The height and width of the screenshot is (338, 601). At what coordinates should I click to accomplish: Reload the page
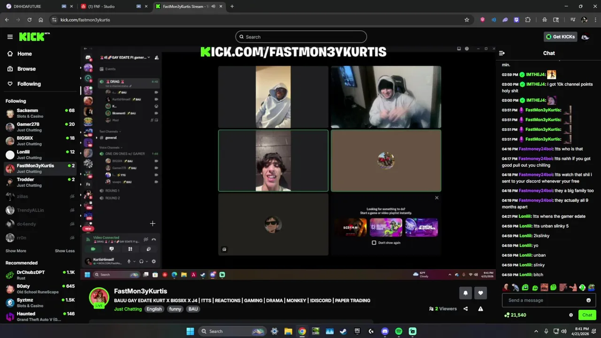click(29, 20)
